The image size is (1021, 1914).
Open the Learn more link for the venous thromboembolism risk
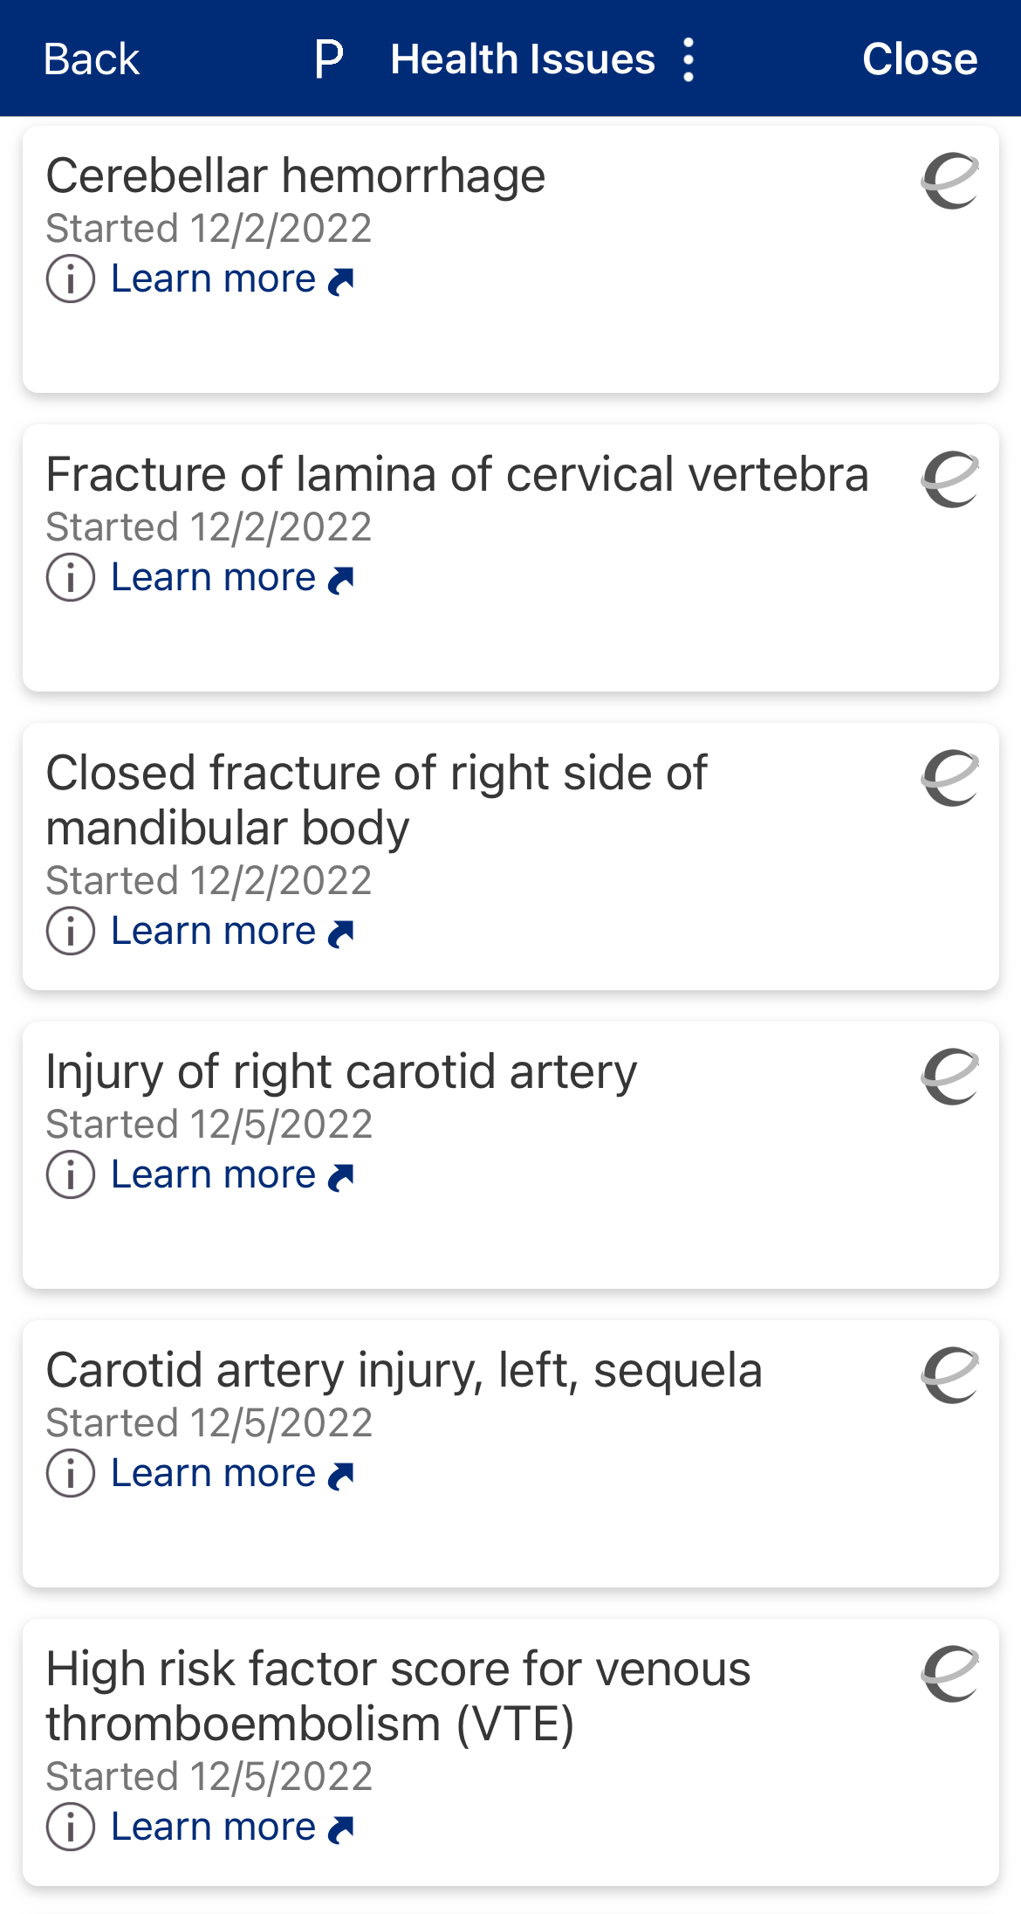click(x=233, y=1828)
